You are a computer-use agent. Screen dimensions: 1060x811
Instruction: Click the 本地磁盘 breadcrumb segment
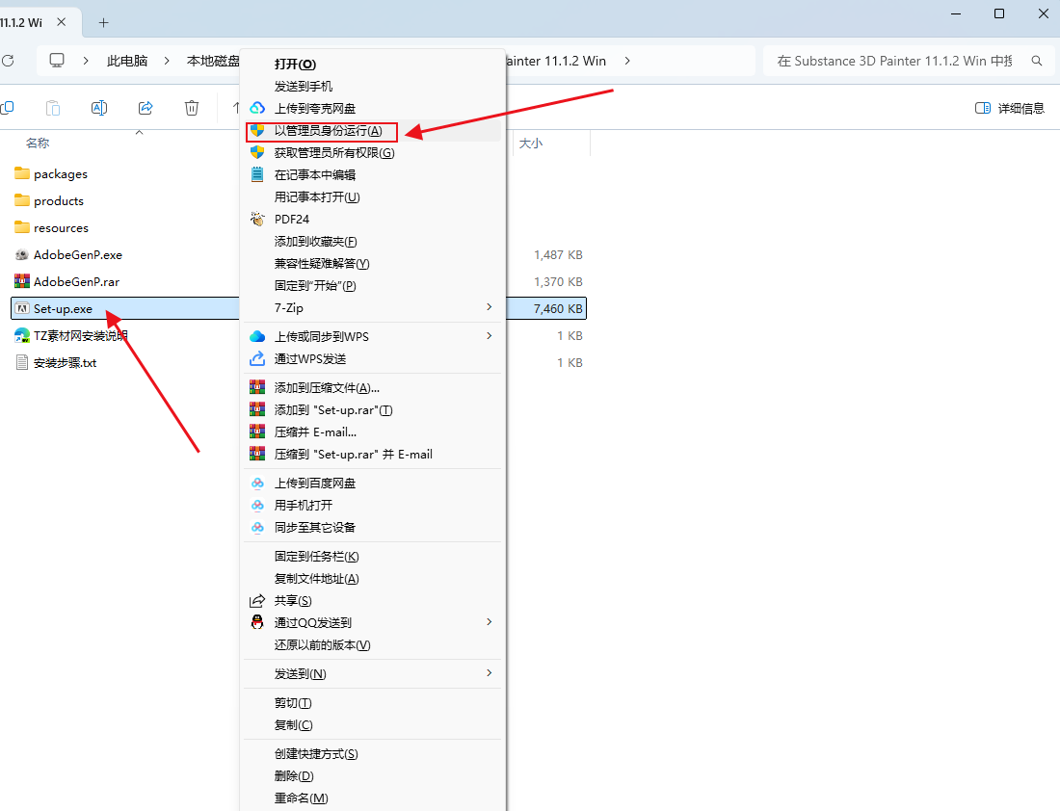pos(213,61)
